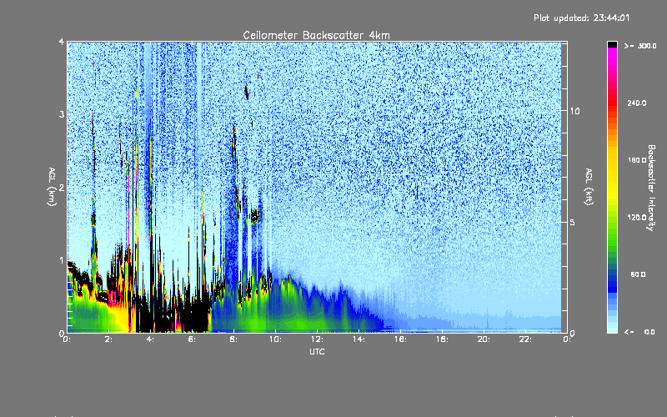Click the 10 tick on the kft axis
The height and width of the screenshot is (417, 667).
point(574,111)
